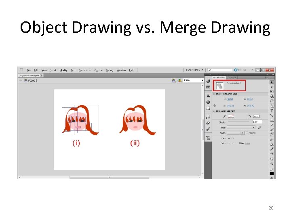This screenshot has height=218, width=291.
Task: Select the Free Transform tool
Action: point(272,92)
